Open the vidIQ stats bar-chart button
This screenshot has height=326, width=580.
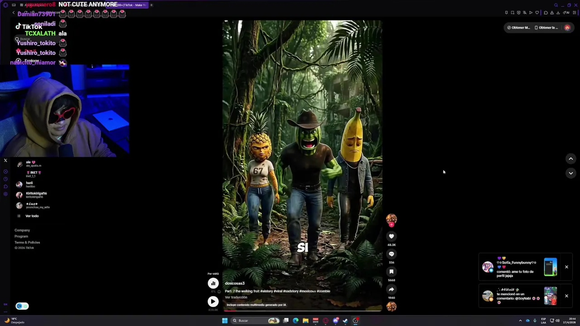213,283
